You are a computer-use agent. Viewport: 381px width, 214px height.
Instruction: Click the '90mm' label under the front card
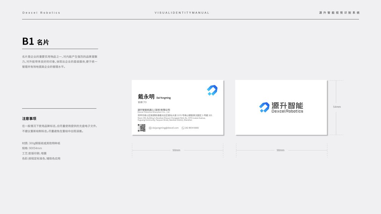coord(176,150)
